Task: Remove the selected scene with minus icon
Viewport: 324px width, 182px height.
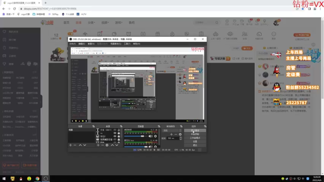Action: click(x=75, y=145)
